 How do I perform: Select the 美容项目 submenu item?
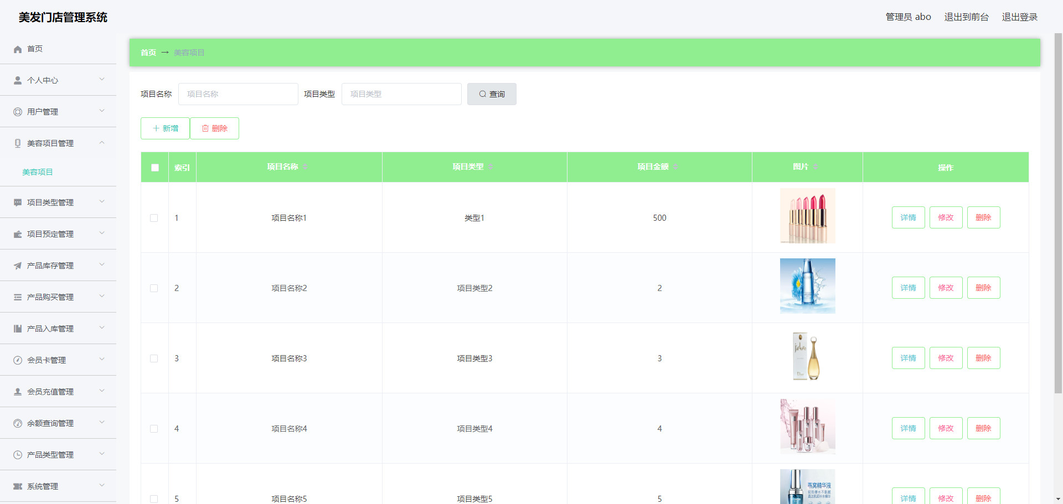click(58, 172)
